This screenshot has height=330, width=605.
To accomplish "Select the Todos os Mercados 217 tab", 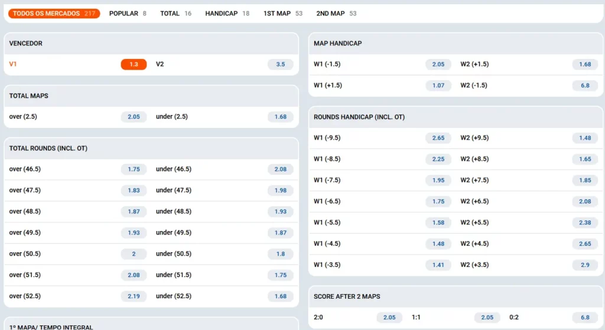I will (54, 14).
